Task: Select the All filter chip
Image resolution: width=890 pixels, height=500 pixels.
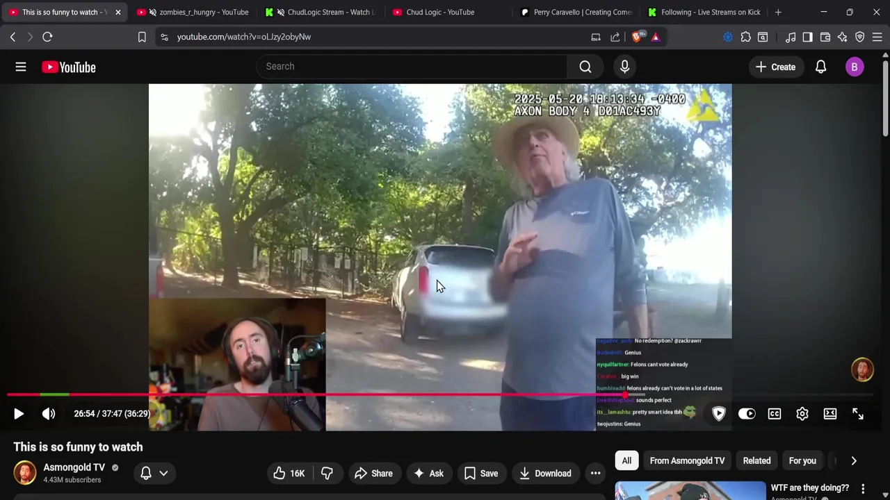Action: tap(626, 460)
